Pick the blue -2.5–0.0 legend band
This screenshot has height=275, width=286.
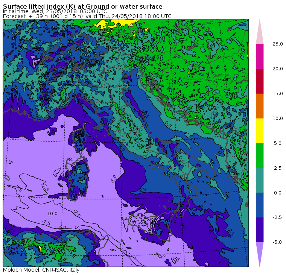click(x=260, y=205)
